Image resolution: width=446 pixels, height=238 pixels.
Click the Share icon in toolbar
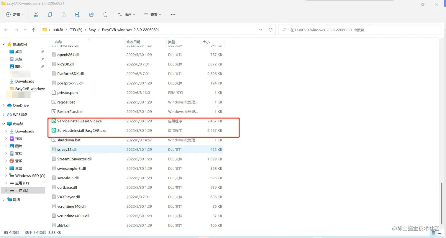(91, 14)
